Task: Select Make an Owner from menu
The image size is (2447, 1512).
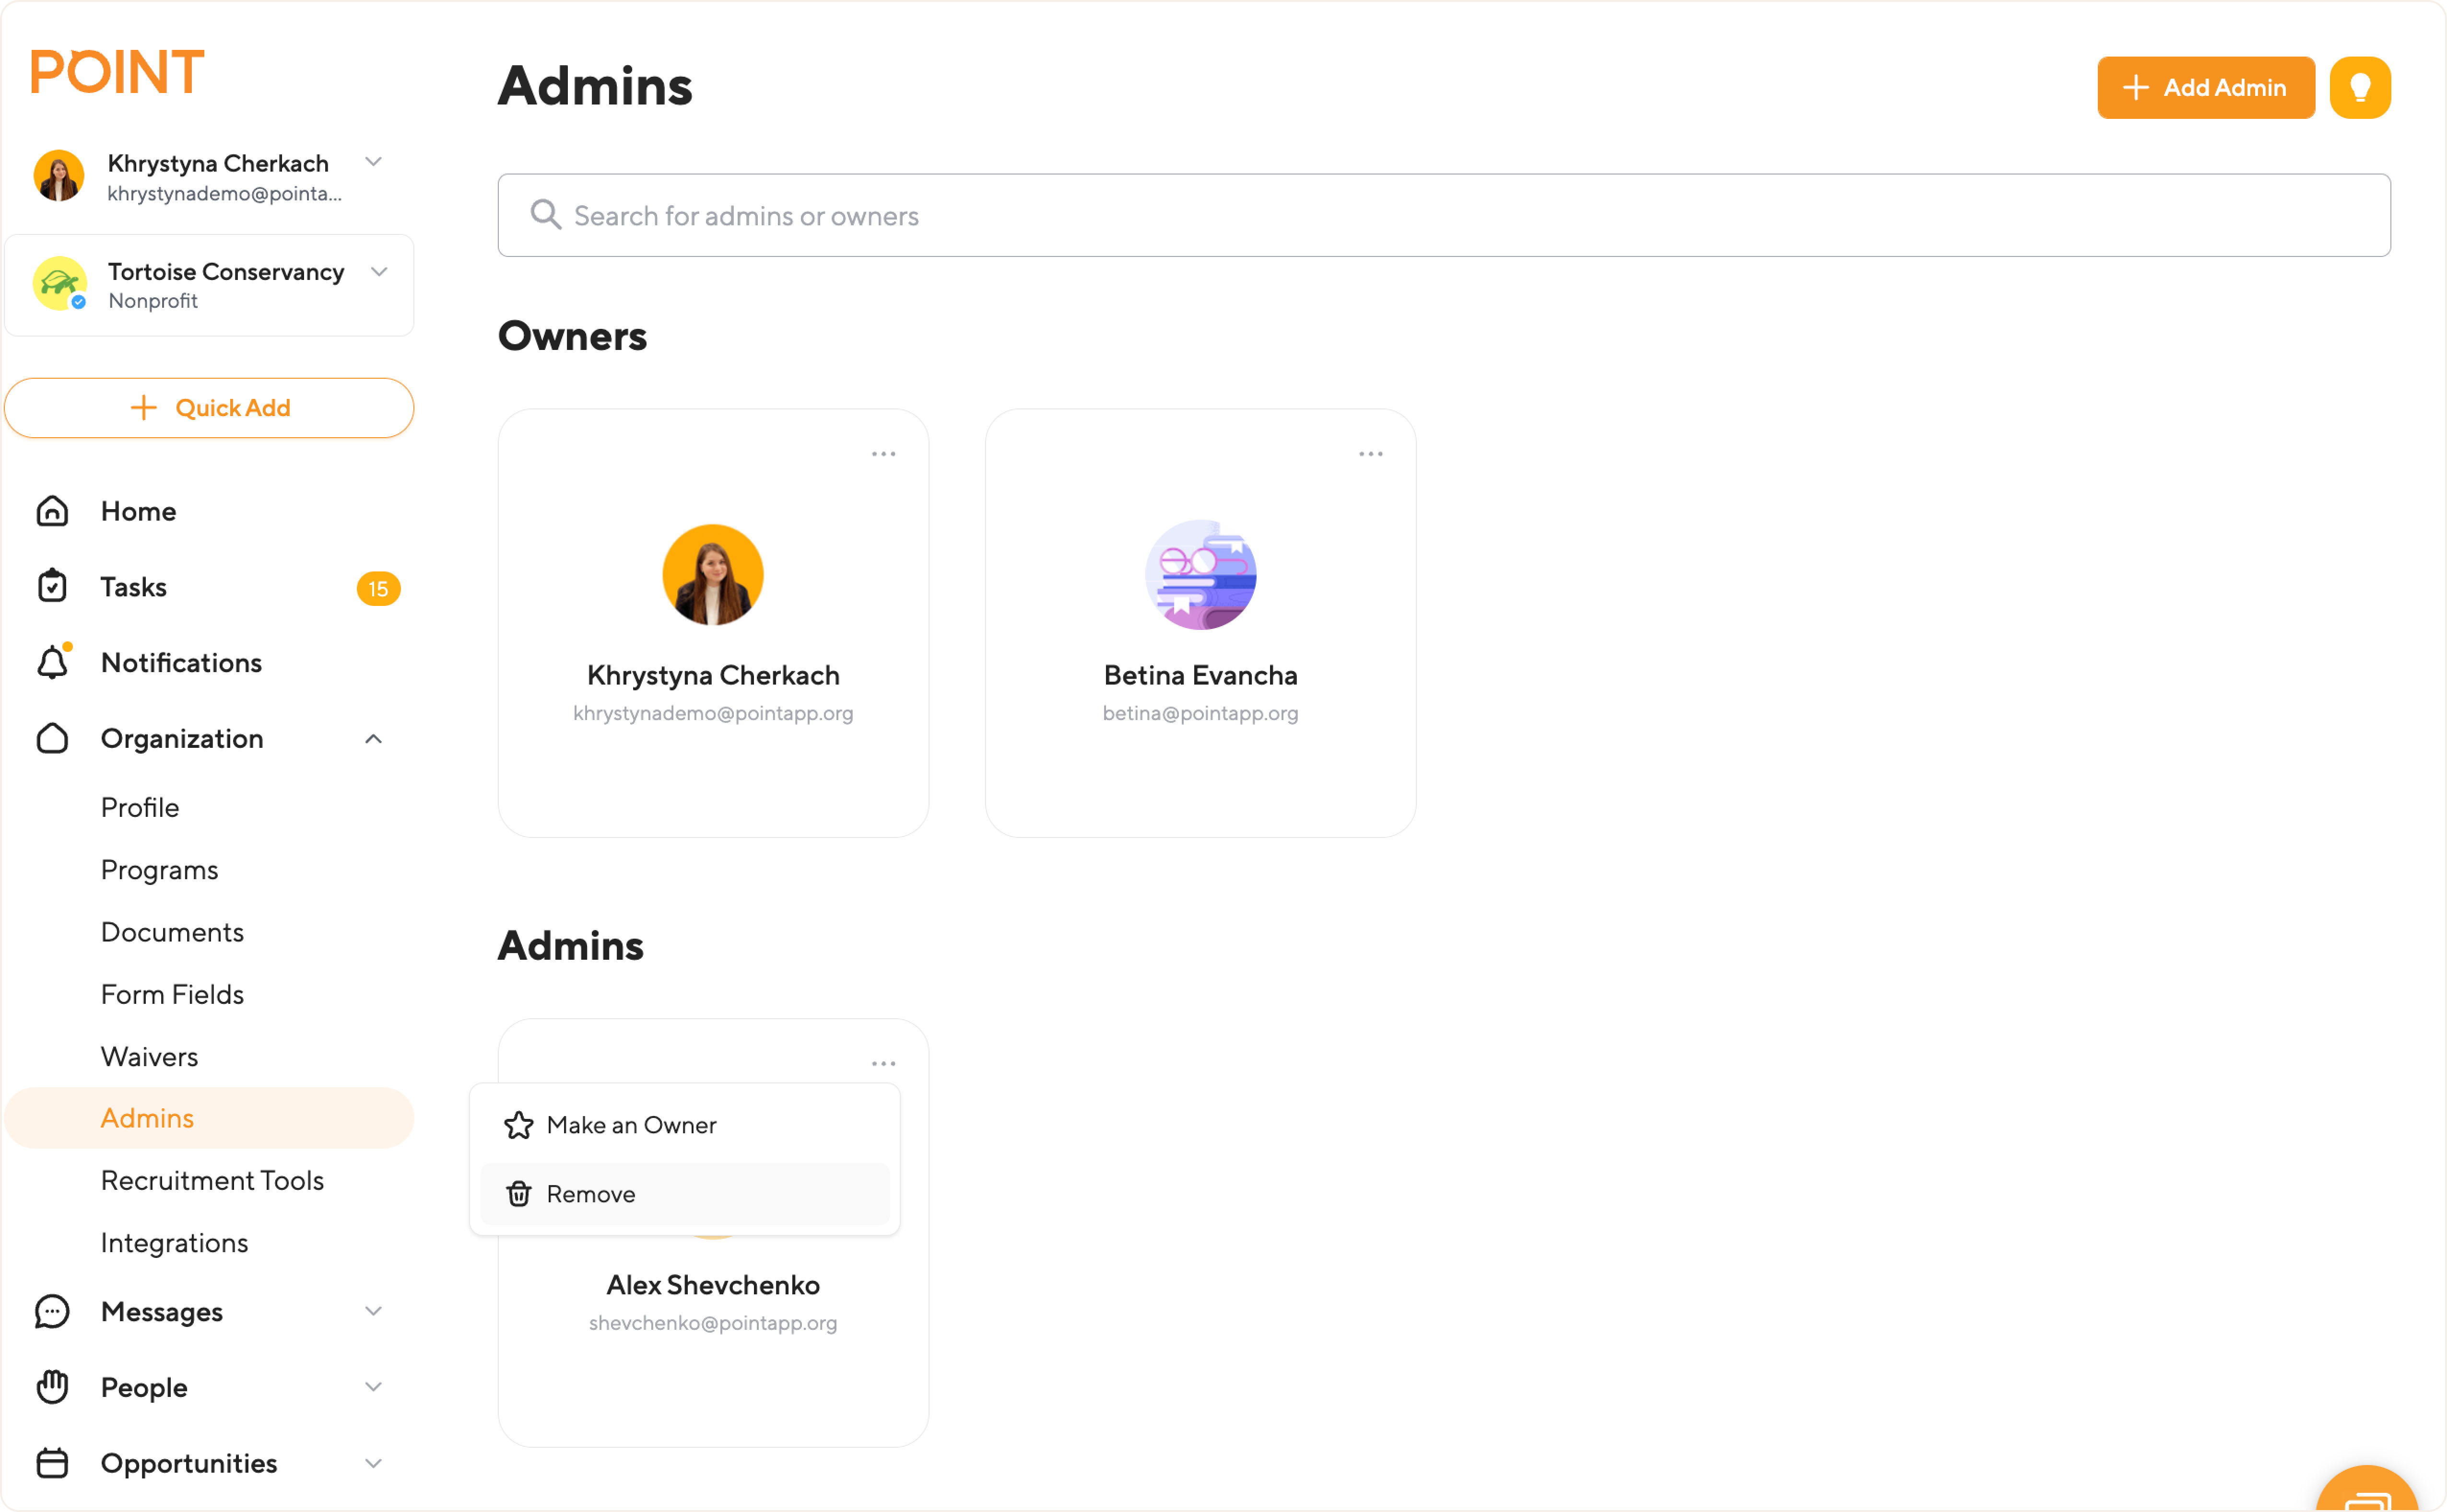Action: tap(631, 1125)
